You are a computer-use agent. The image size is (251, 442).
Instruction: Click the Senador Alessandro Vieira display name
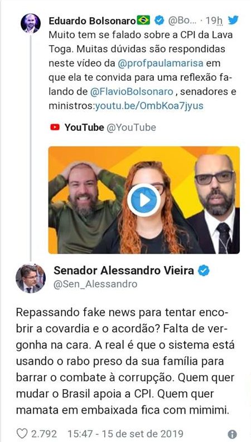click(x=124, y=271)
